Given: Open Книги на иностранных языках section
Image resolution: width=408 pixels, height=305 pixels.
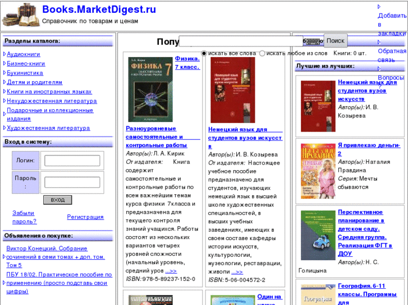Looking at the screenshot, I should pyautogui.click(x=49, y=91).
